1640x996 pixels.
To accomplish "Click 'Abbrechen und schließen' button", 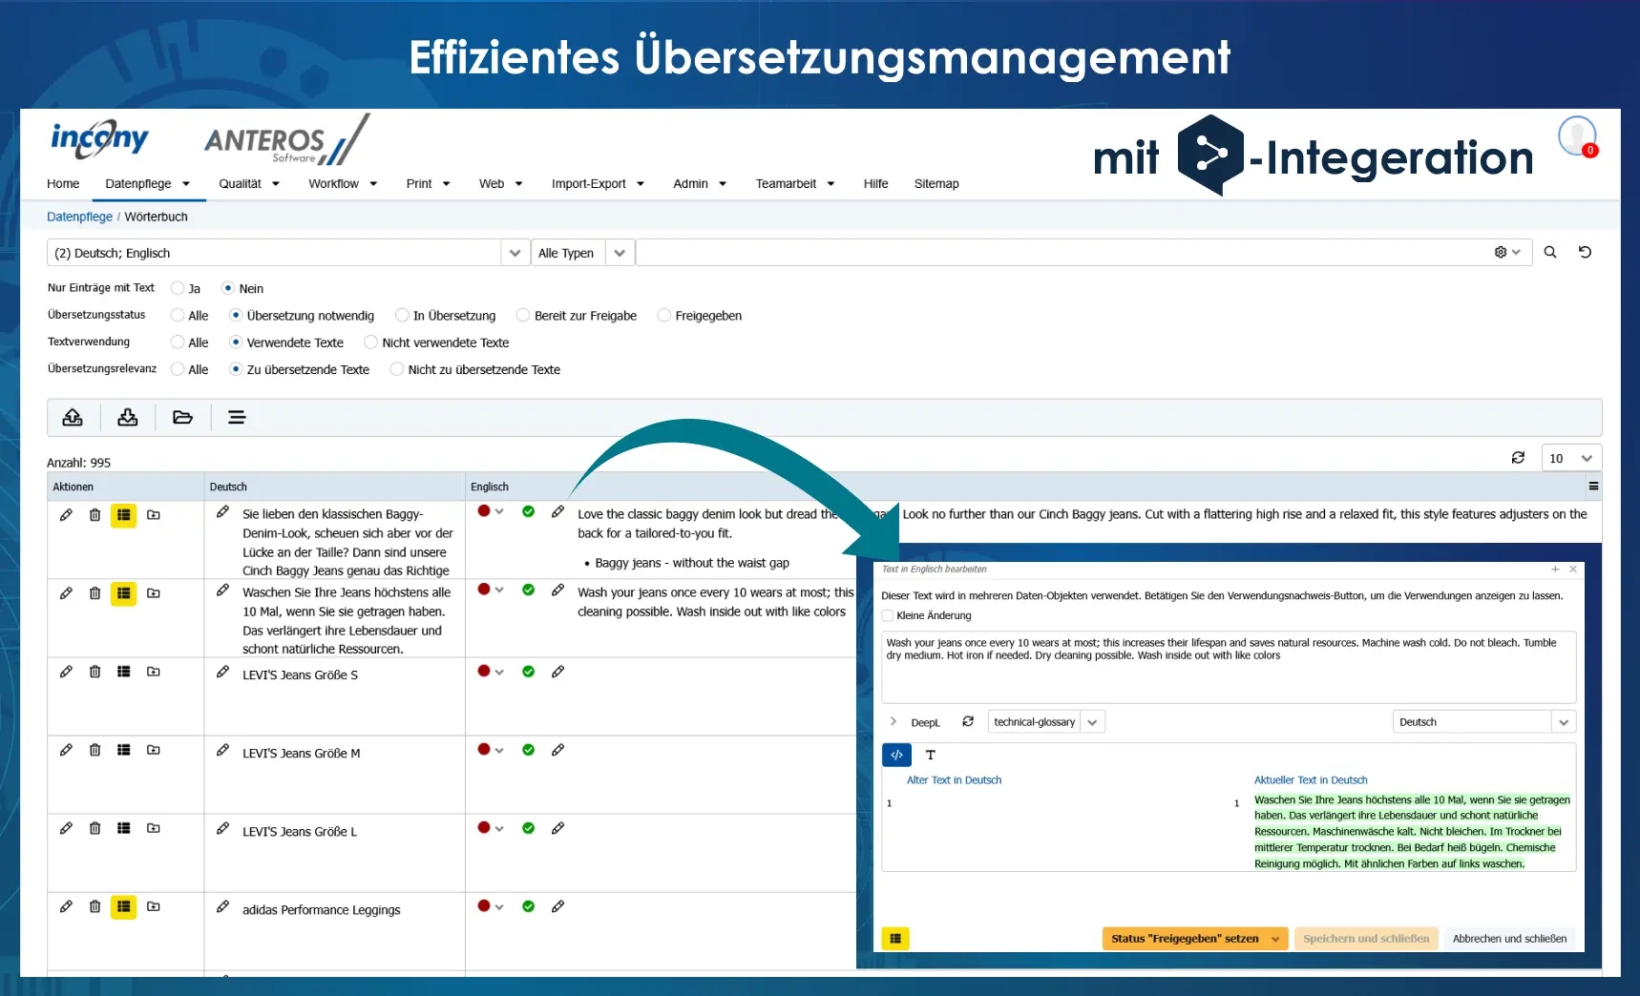I will pyautogui.click(x=1509, y=939).
